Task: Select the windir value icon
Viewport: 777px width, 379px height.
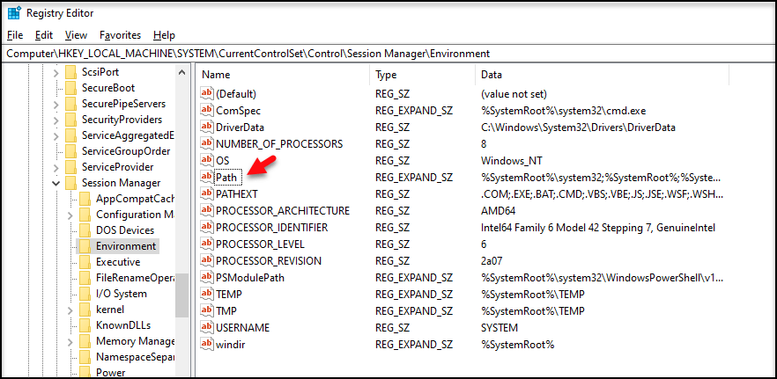Action: pos(207,344)
